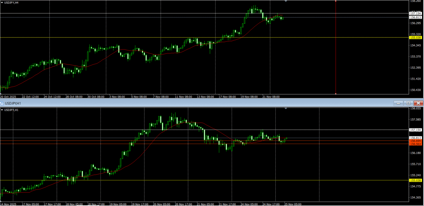This screenshot has height=206, width=424.
Task: Click the 25 Nov 05:00 label on H1 time axis
Action: click(293, 204)
